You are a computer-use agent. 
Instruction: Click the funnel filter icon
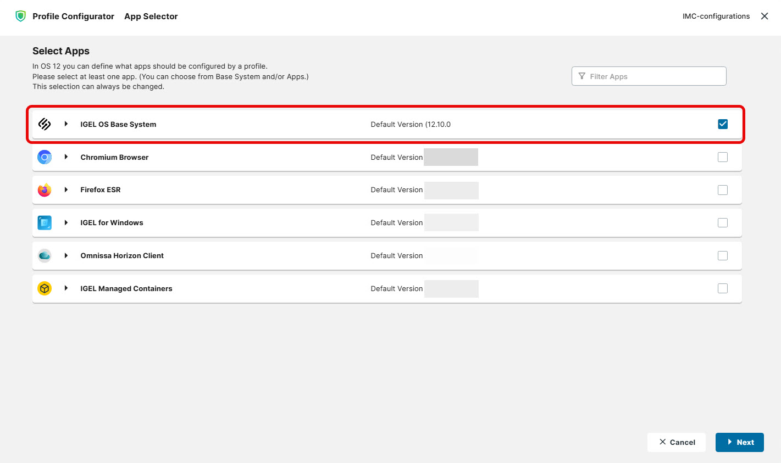coord(582,76)
